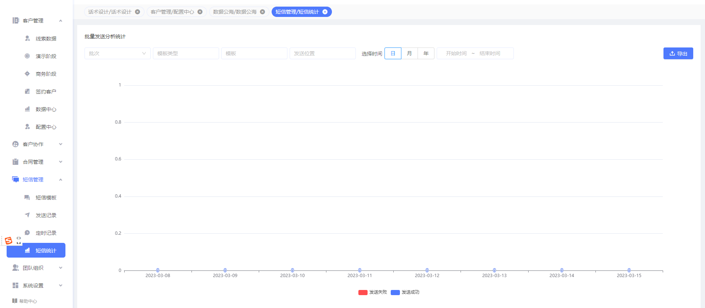Click the 帮助中心 book icon
The width and height of the screenshot is (705, 308).
coord(15,301)
